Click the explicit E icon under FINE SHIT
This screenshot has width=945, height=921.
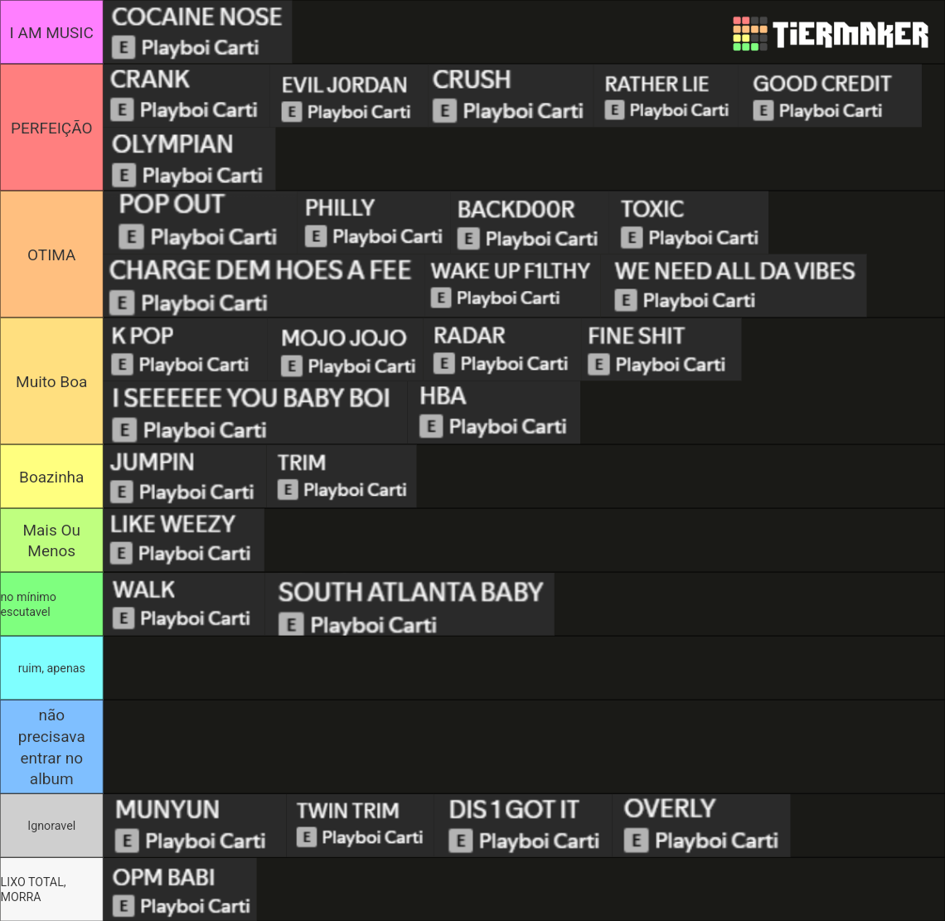tap(598, 364)
